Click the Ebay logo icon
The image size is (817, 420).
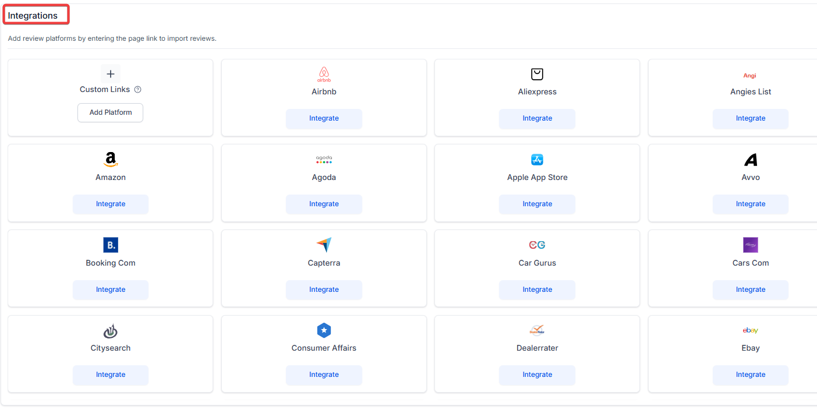point(751,330)
